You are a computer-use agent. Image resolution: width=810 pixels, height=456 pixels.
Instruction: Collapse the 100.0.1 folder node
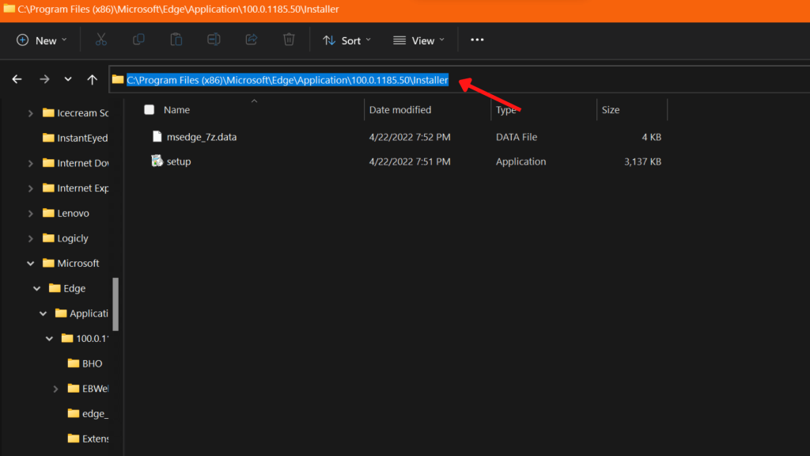[49, 339]
